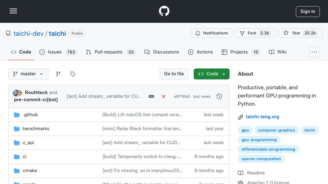Click the Public visibility badge
Screen dimensions: 328x184
click(x=77, y=33)
